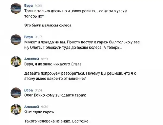The image size is (163, 125).
Task: Open Alexey's avatar by 'Я не сдаю гараж'
Action: [x=16, y=110]
